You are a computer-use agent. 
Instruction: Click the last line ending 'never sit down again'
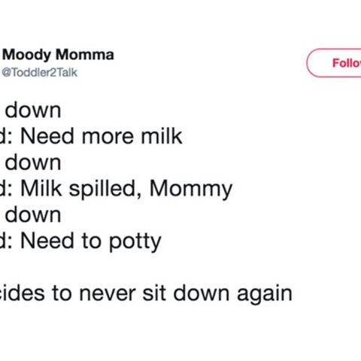click(146, 293)
